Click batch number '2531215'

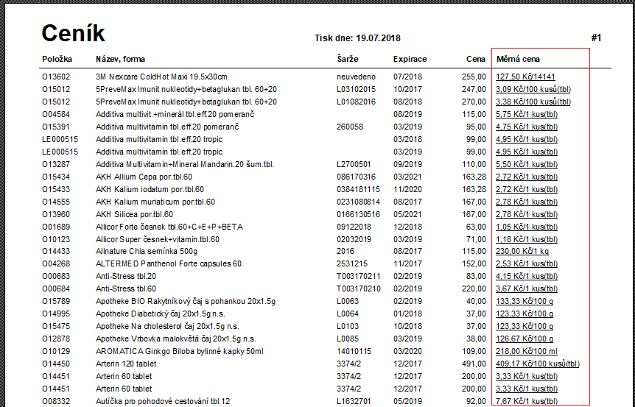pyautogui.click(x=352, y=263)
